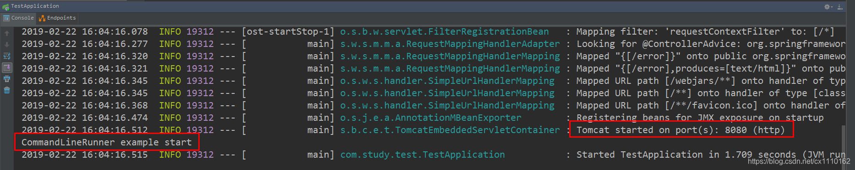This screenshot has height=170, width=855.
Task: Toggle scroll-to-end console button
Action: pyautogui.click(x=7, y=67)
